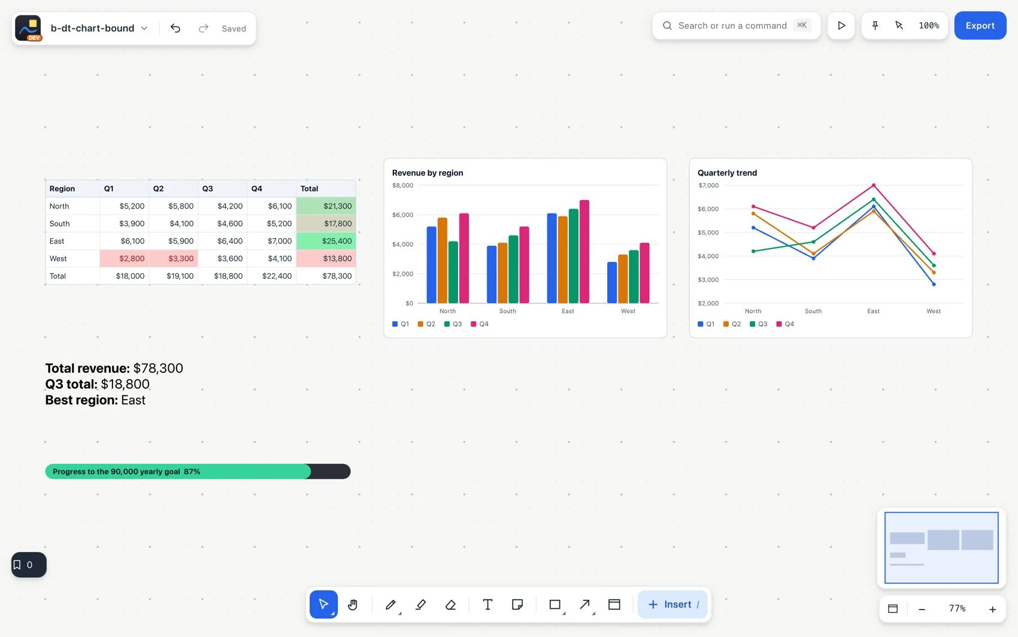Viewport: 1018px width, 637px height.
Task: Focus the Search or run a command field
Action: tap(736, 25)
